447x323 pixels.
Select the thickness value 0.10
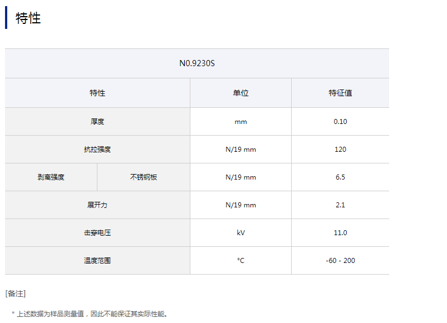[x=340, y=121]
